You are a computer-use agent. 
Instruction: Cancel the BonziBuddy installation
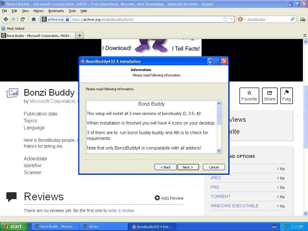pos(214,167)
